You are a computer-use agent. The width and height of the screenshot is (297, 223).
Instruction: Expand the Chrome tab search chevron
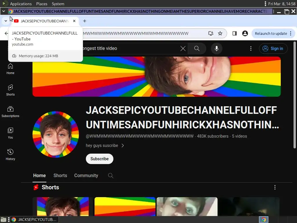coord(6,21)
